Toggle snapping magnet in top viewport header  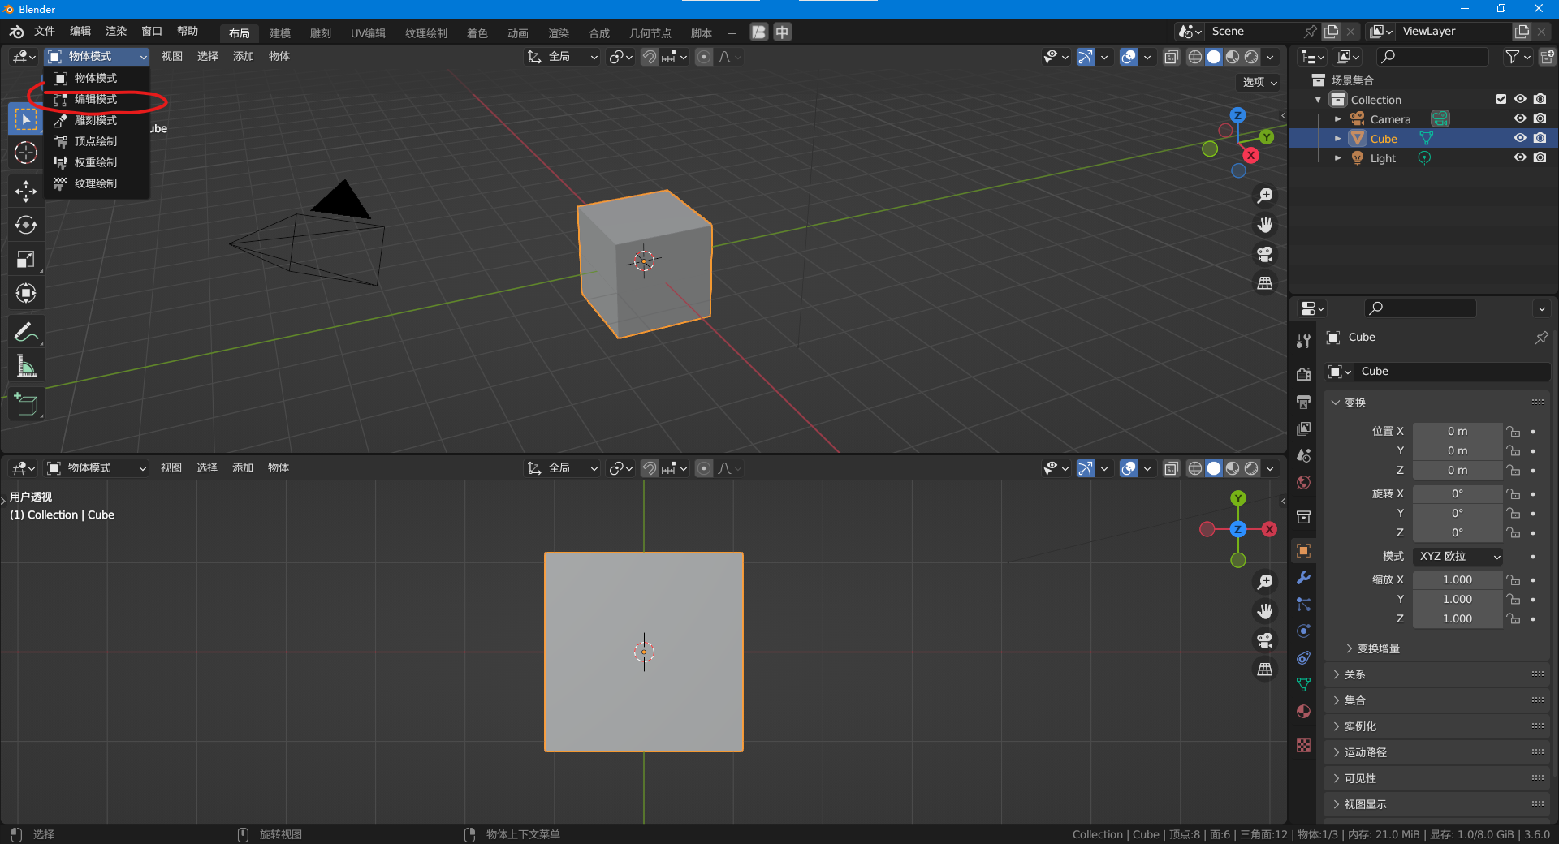650,57
